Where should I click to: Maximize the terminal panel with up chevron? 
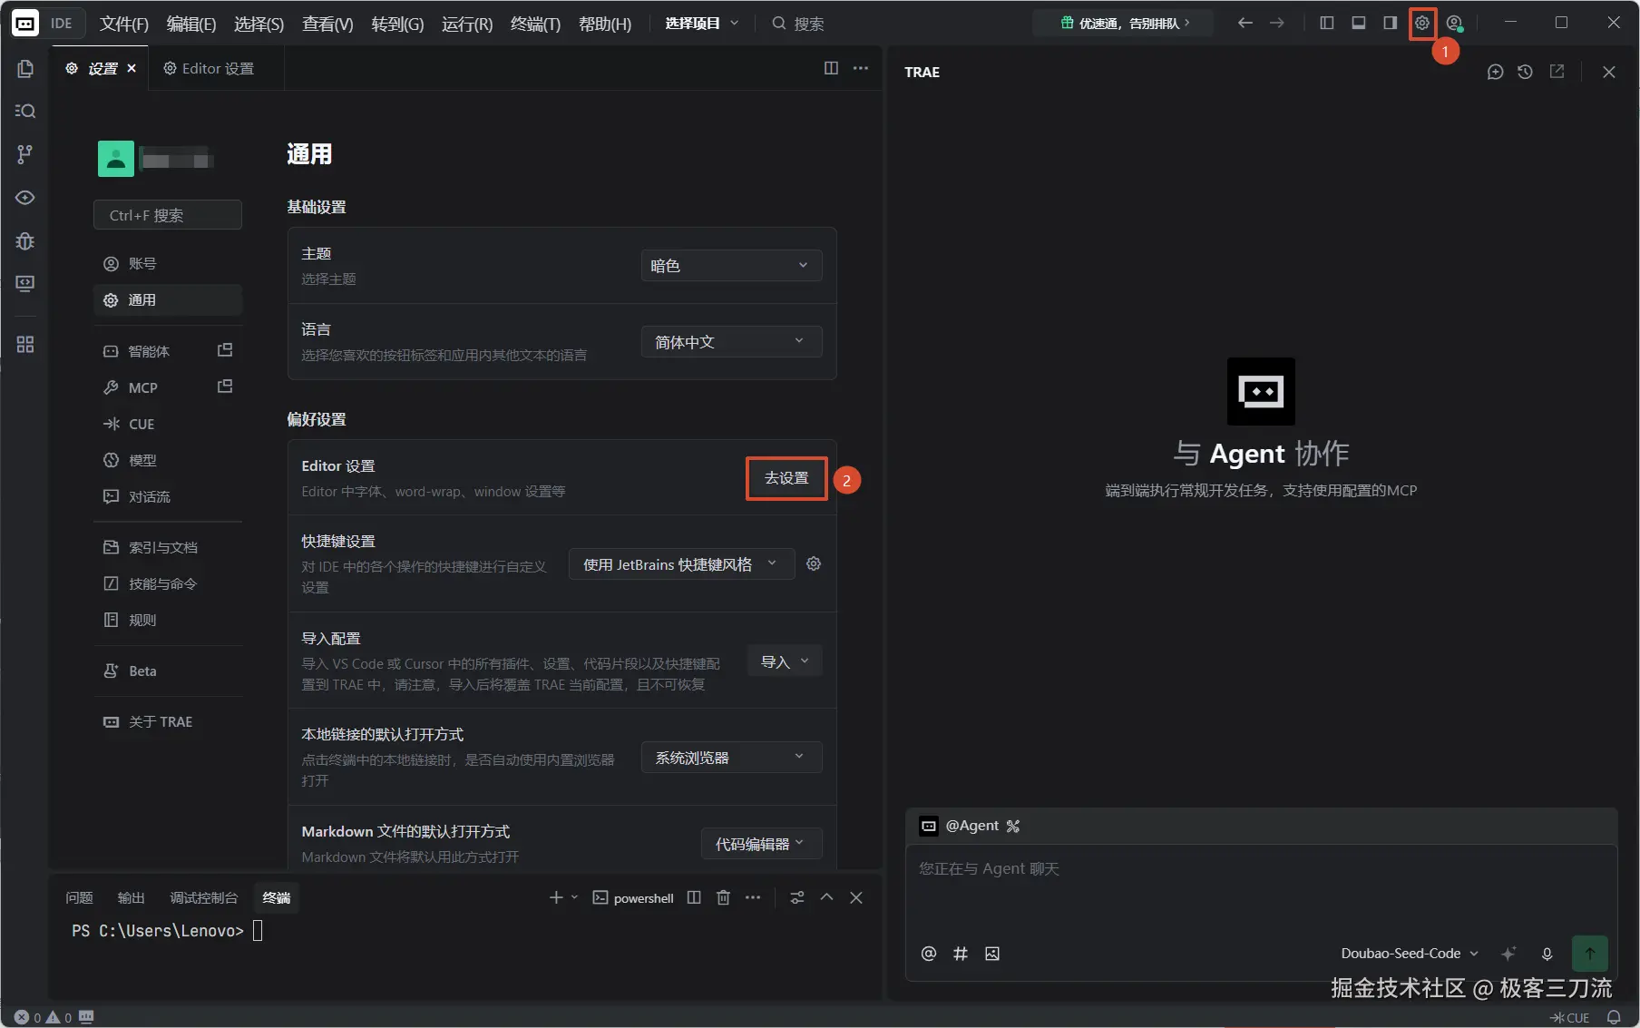[826, 897]
